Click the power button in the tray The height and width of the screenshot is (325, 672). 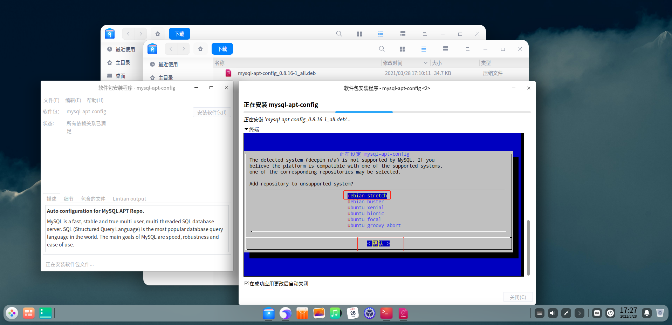[610, 313]
